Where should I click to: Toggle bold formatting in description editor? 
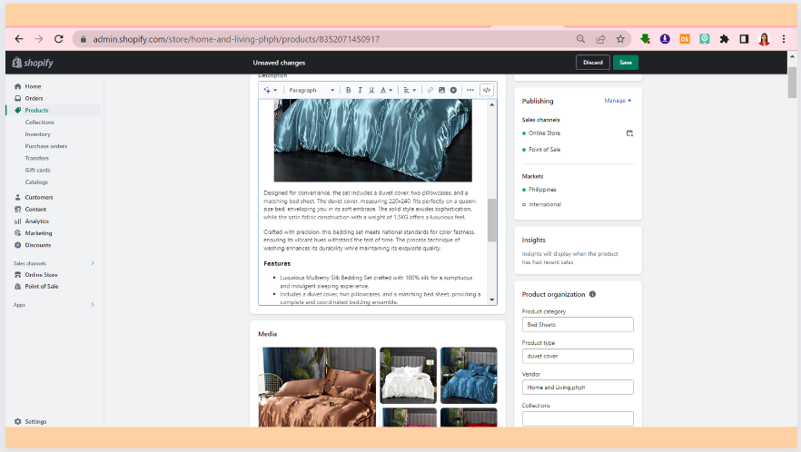349,91
